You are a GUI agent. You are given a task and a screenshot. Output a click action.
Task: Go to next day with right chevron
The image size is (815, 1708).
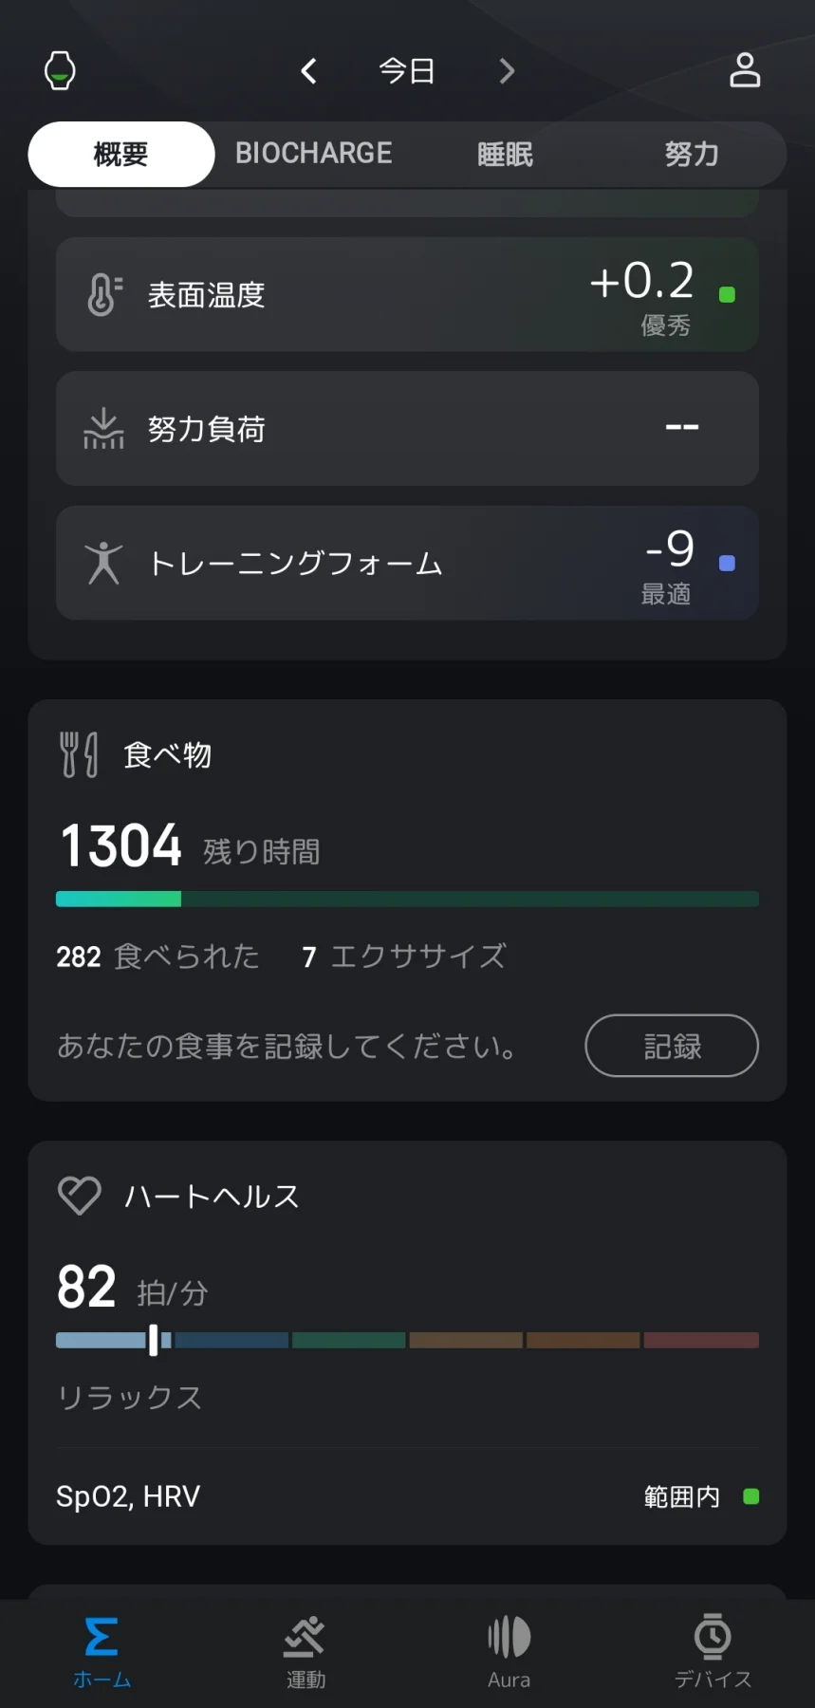point(507,71)
